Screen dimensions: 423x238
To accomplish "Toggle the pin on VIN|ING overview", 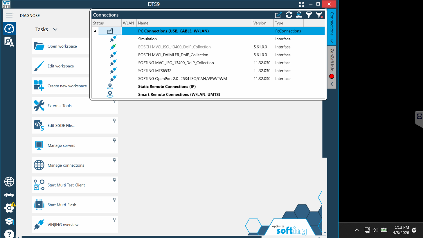I will coord(114,220).
